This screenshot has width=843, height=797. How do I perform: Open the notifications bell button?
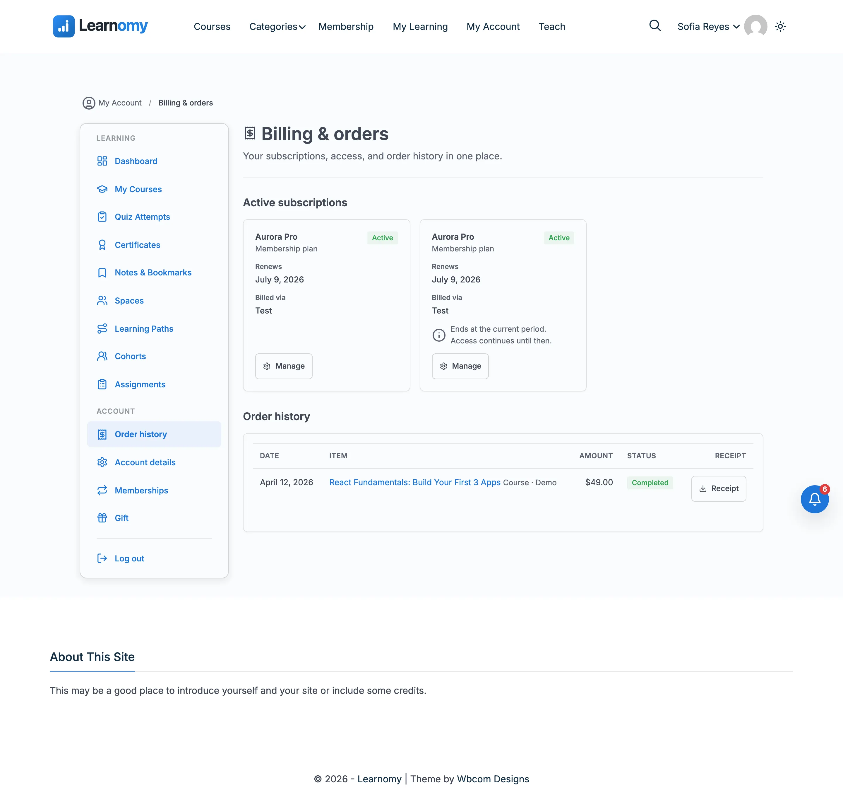pyautogui.click(x=815, y=499)
